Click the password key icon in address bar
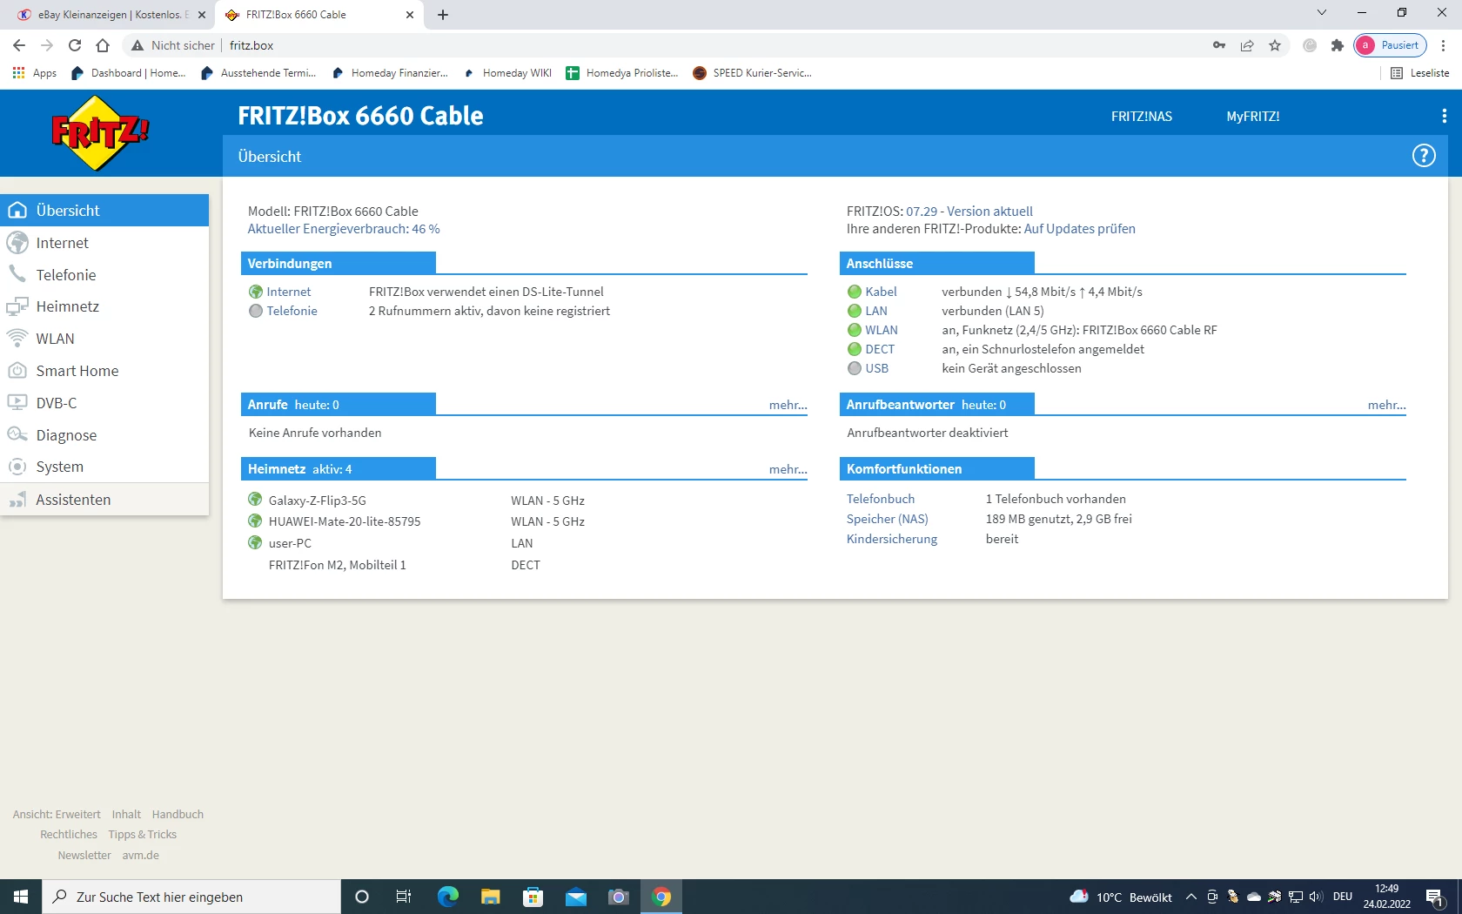 (x=1219, y=45)
